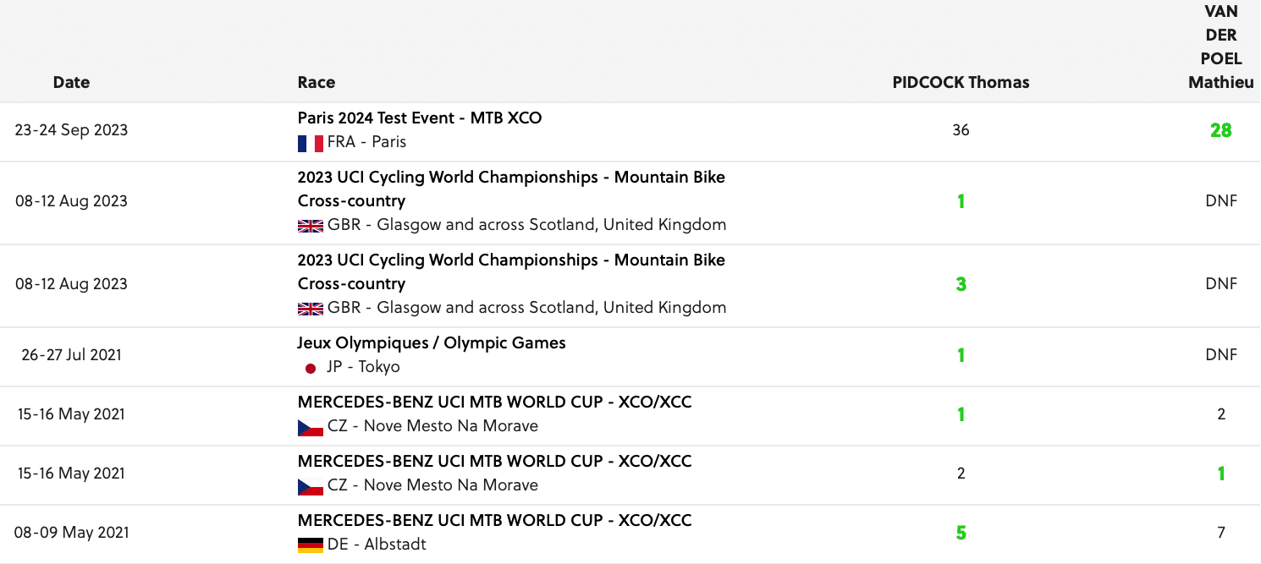Click the UK flag in the row where Pidcock placed 3
Screen dimensions: 1261x564
[311, 309]
